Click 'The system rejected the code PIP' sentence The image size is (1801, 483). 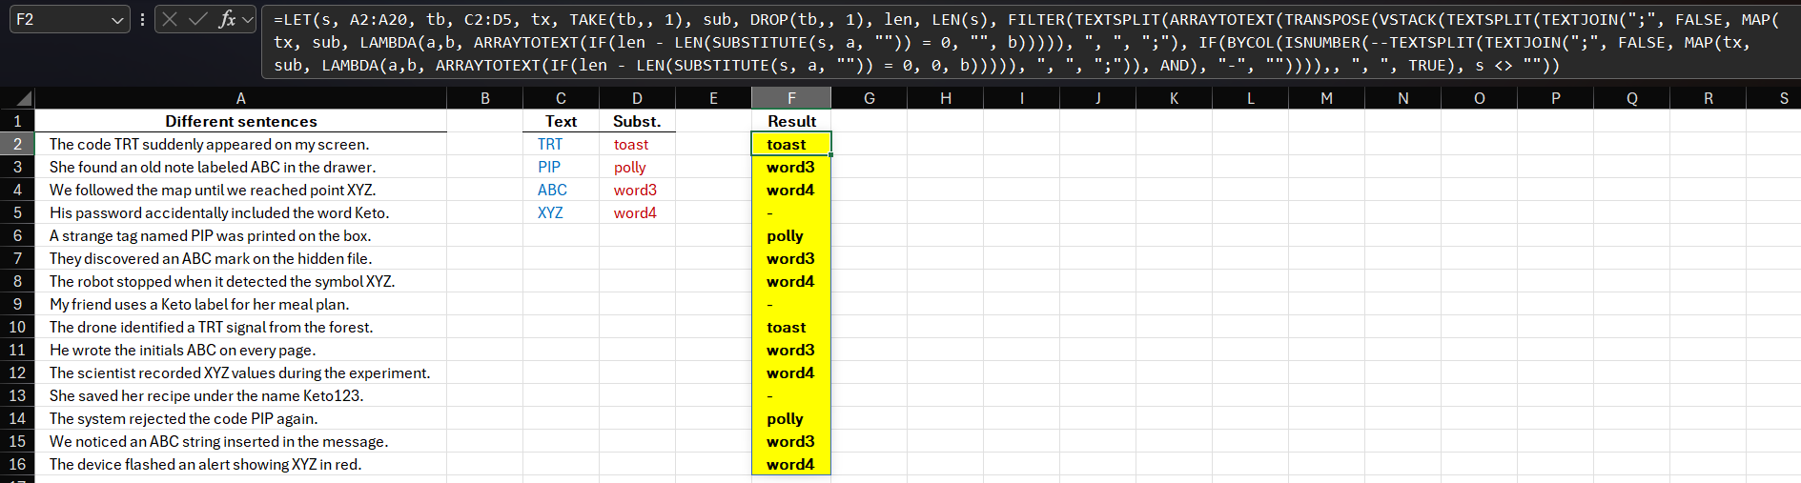click(241, 418)
